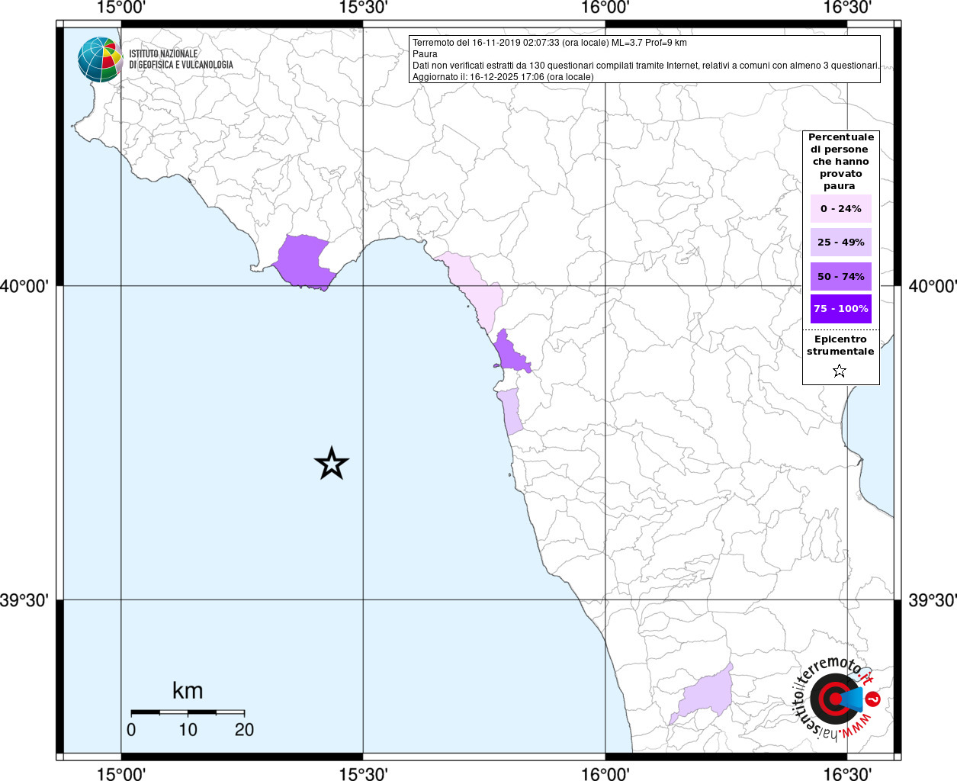Click the 'Aggiornato il: 16-12-2025' line

click(503, 77)
